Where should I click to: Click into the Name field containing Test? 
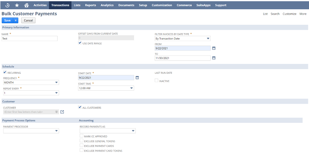tap(30, 39)
